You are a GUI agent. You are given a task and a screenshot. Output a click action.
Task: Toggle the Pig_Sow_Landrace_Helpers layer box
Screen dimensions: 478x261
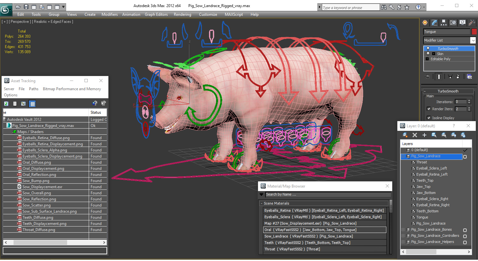pos(465,242)
